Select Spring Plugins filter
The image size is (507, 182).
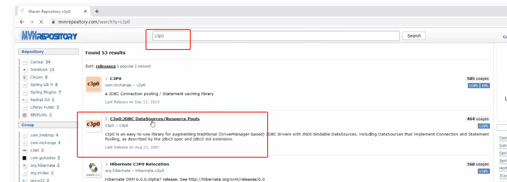pos(43,92)
